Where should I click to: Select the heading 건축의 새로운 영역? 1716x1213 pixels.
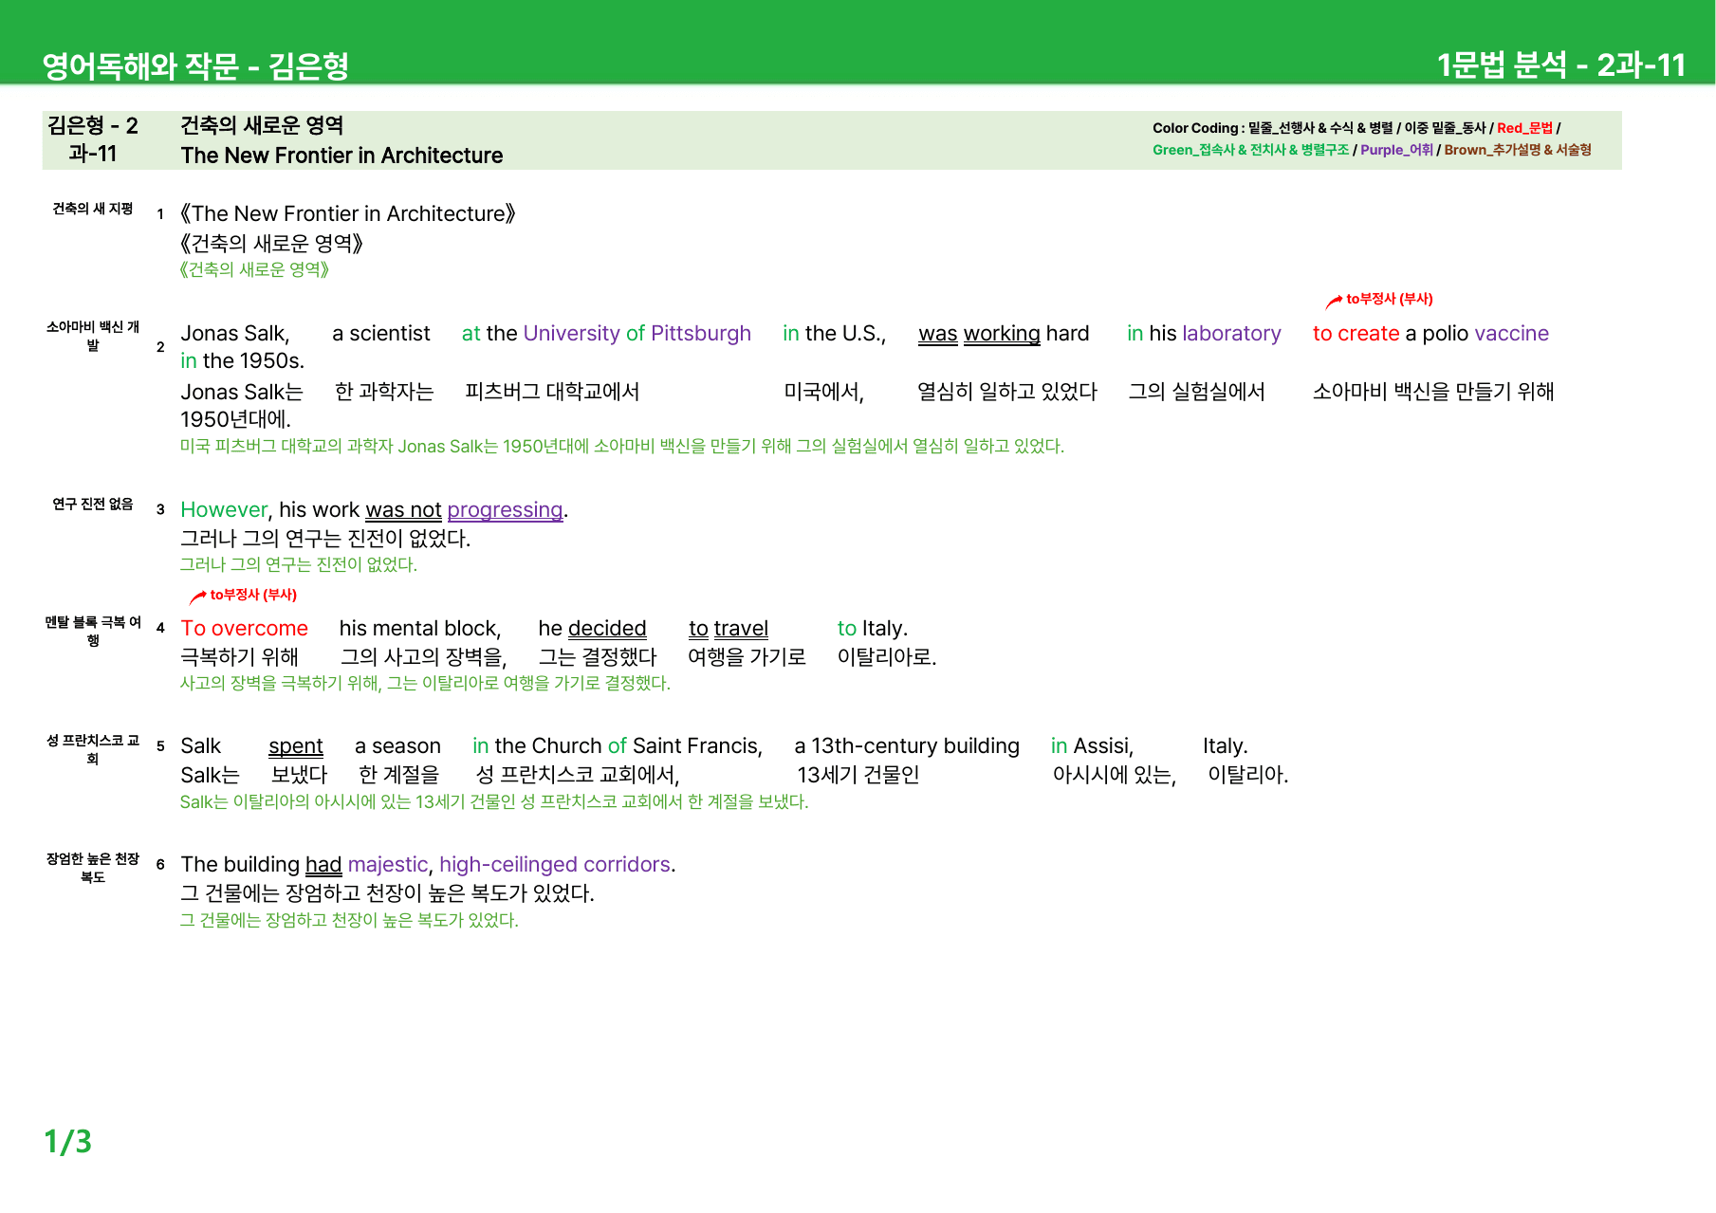coord(262,125)
